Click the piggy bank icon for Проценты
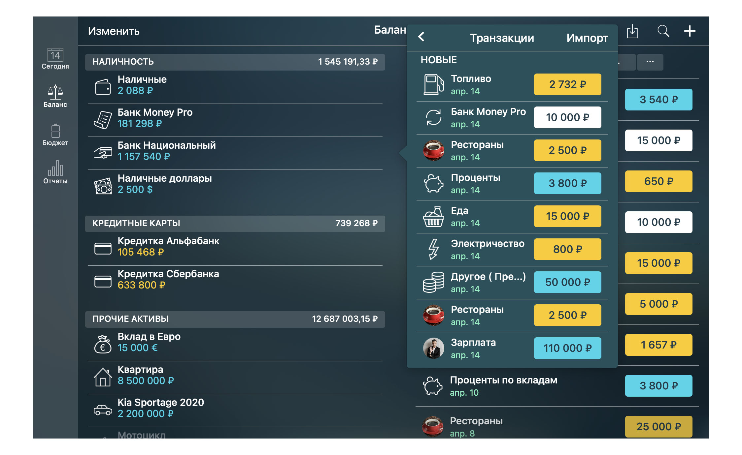The height and width of the screenshot is (455, 742). [x=433, y=183]
